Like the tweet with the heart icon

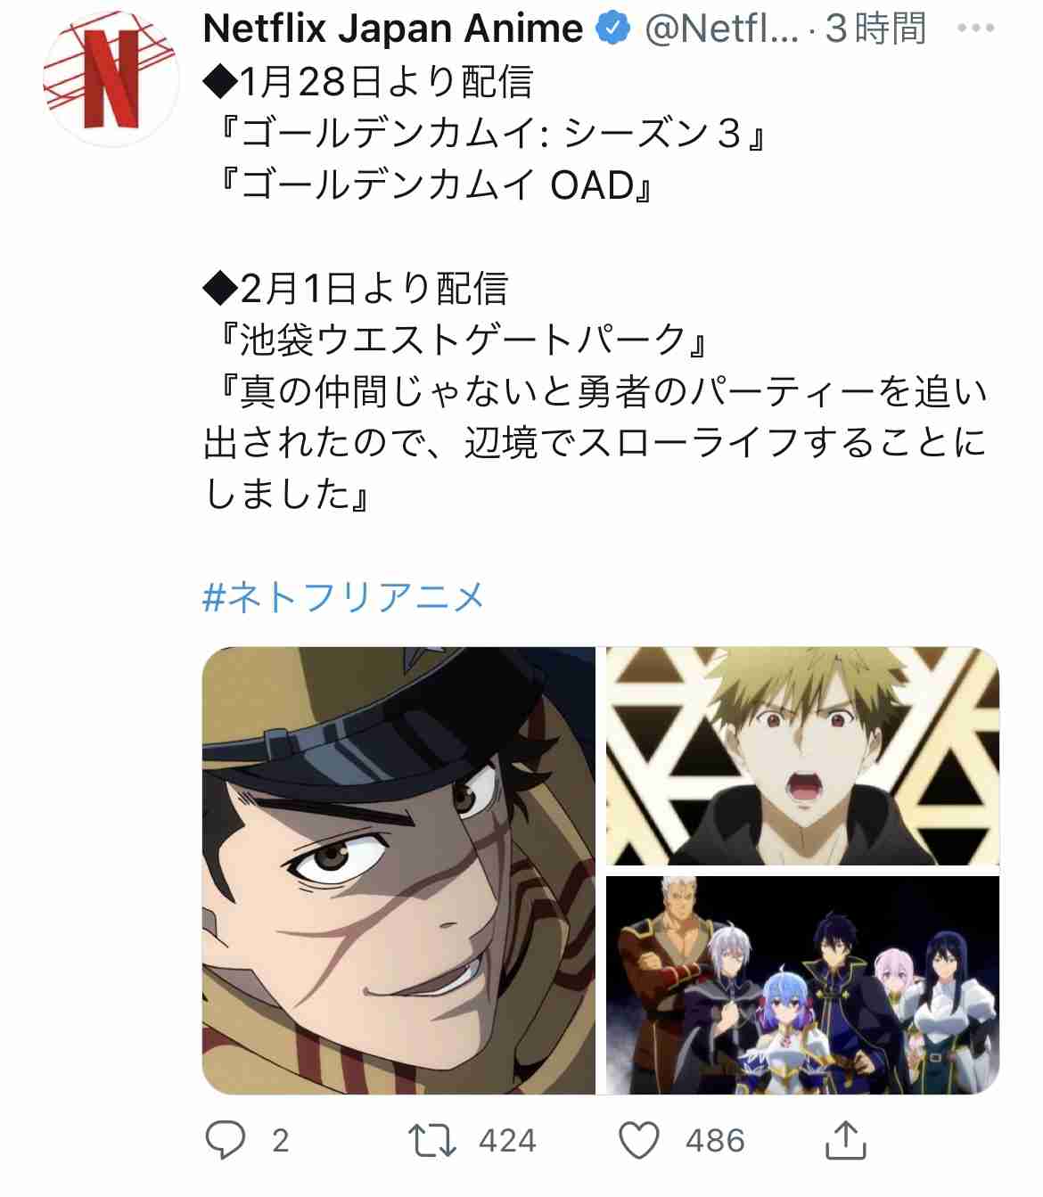pos(639,1140)
